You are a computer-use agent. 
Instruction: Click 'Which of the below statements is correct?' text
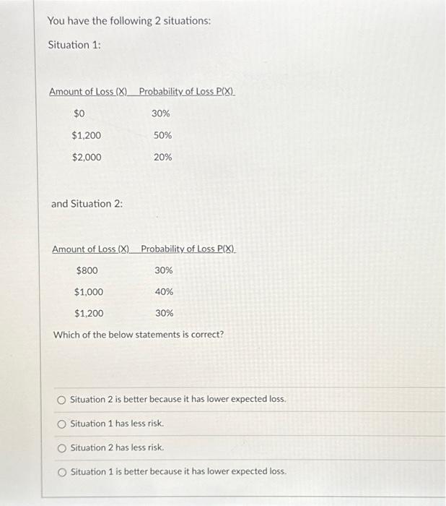139,335
